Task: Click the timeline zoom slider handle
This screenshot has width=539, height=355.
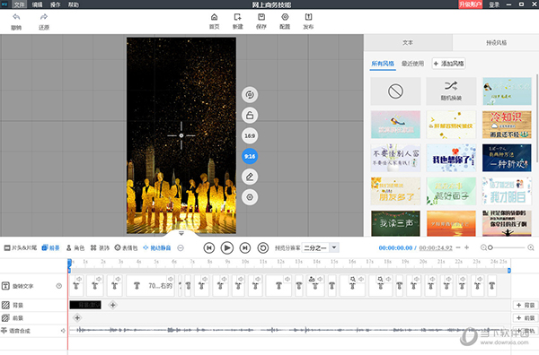Action: click(490, 247)
